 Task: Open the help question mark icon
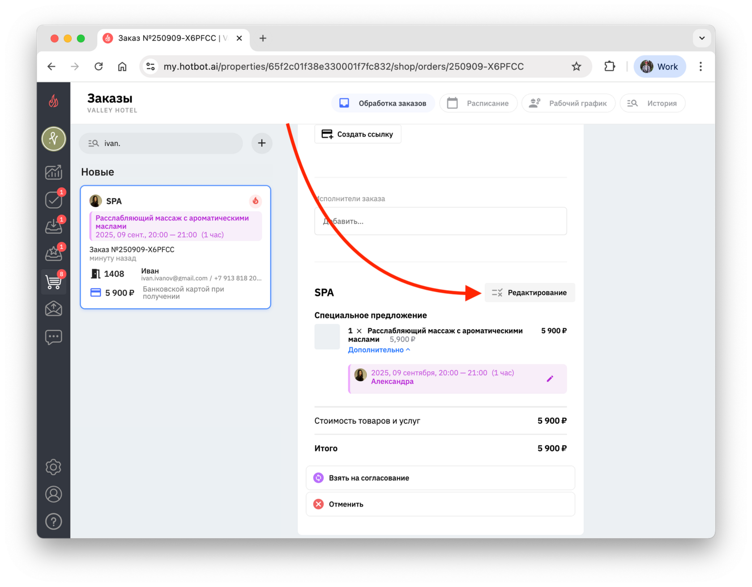tap(54, 522)
